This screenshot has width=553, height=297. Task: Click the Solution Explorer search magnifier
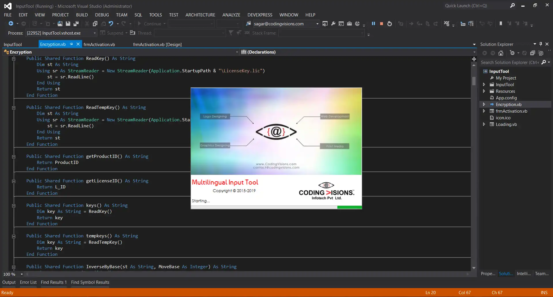point(543,62)
